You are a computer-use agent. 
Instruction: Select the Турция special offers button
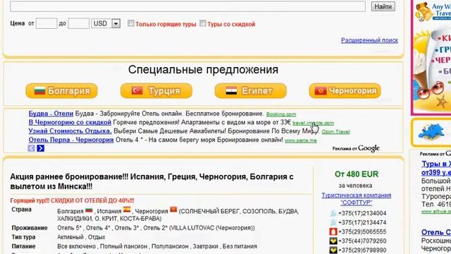156,91
